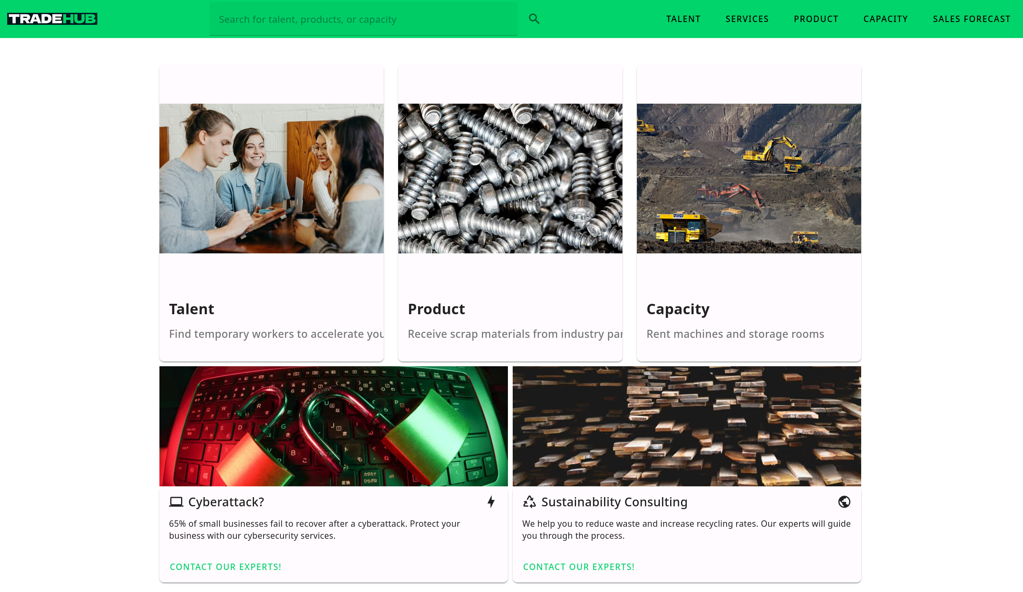
Task: Open the Talent menu item
Action: pyautogui.click(x=683, y=19)
